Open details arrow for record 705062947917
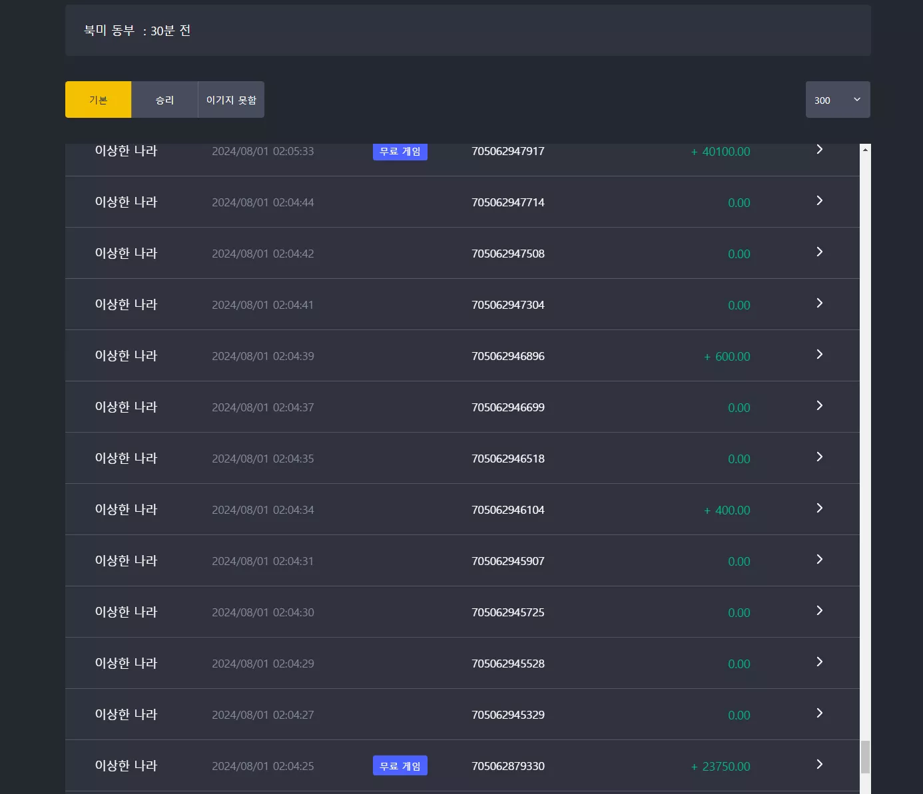Image resolution: width=923 pixels, height=794 pixels. [820, 150]
